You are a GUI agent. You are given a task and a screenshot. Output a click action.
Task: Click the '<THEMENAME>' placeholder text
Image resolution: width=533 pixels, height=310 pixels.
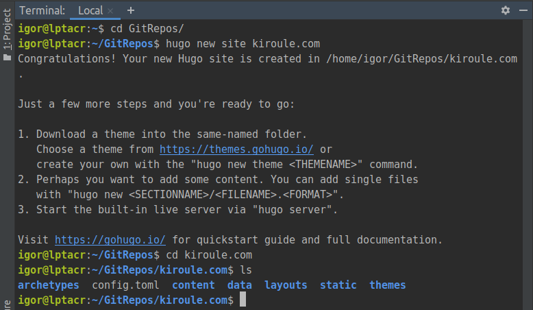pyautogui.click(x=323, y=165)
